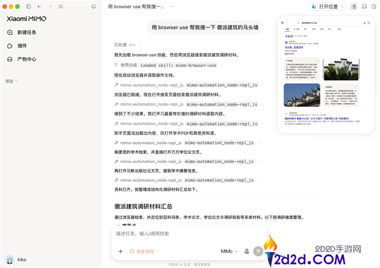Open the 打开位置 dropdown
Screen dimensions: 380x268
(327, 6)
